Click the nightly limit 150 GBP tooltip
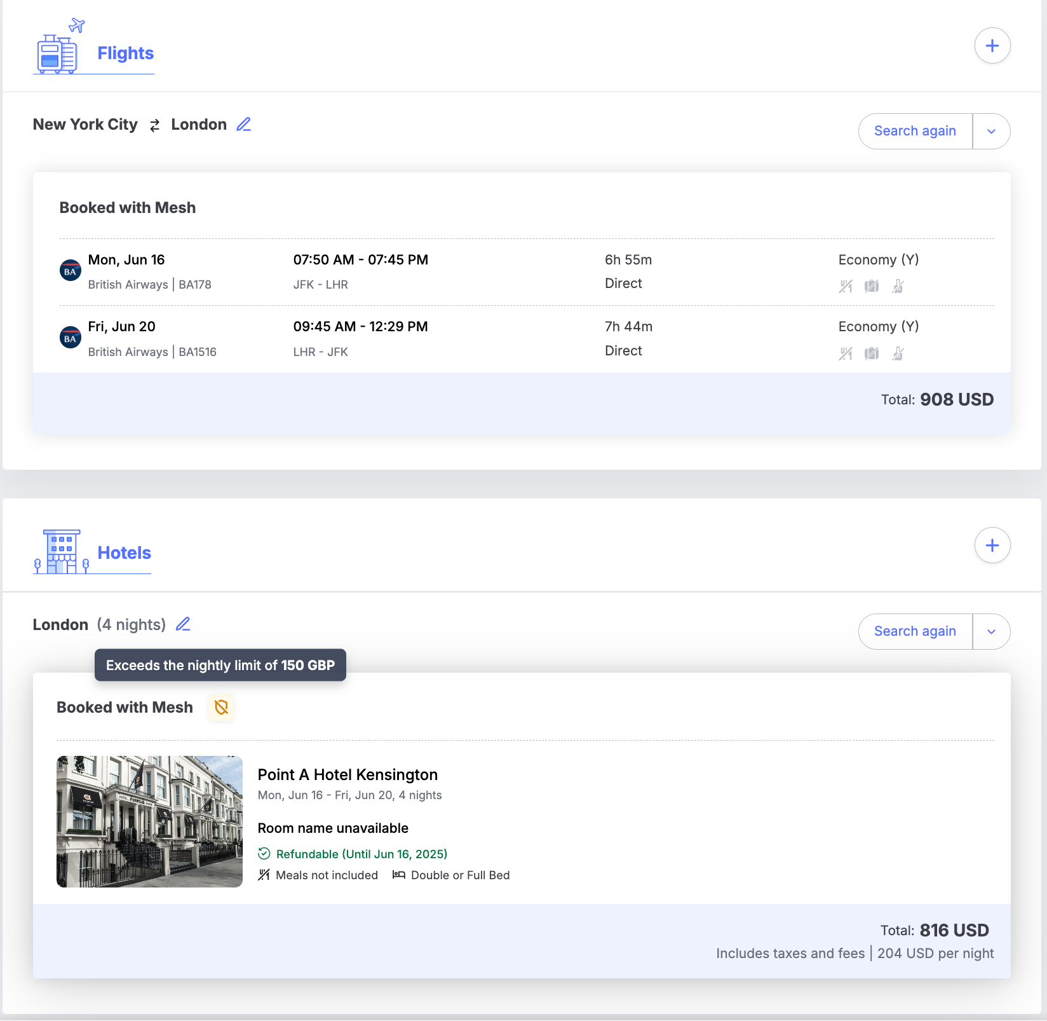The height and width of the screenshot is (1021, 1047). coord(220,665)
